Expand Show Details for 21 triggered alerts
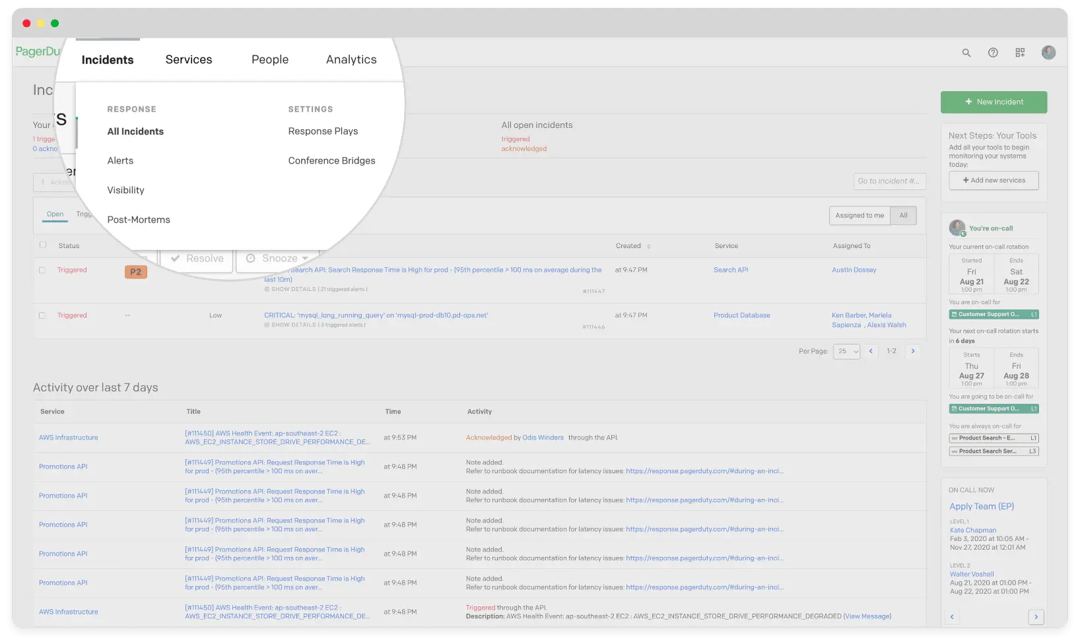1080x644 pixels. click(316, 290)
